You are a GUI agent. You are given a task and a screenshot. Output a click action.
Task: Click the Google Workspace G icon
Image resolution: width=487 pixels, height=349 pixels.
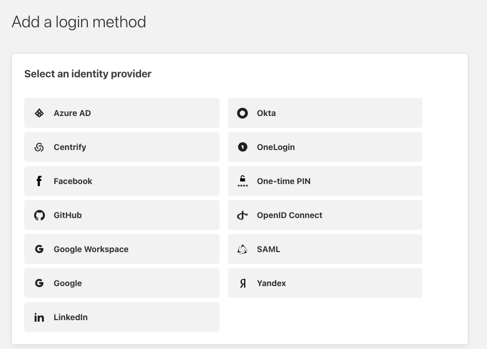pos(39,249)
